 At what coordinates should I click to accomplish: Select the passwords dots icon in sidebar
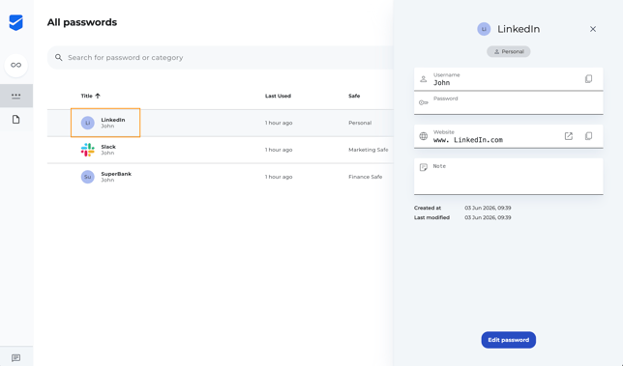(15, 96)
